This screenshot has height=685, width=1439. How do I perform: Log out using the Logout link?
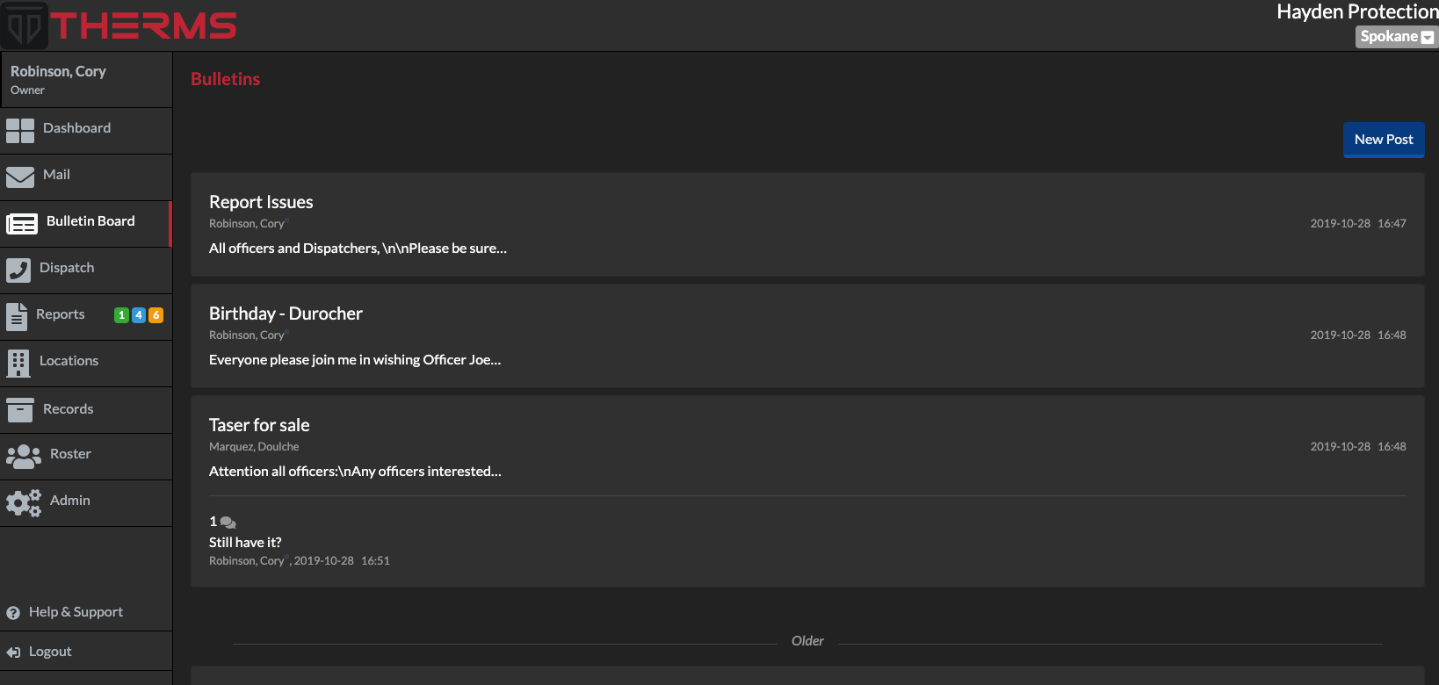pyautogui.click(x=49, y=652)
